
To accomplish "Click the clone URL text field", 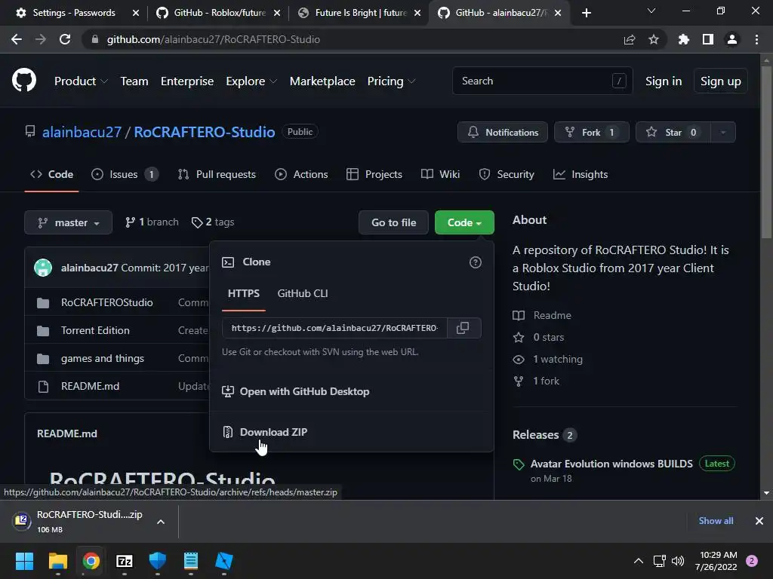I will click(x=334, y=328).
